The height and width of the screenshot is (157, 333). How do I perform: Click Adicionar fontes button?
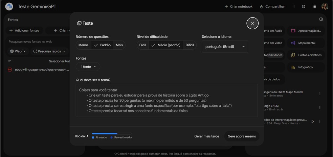pyautogui.click(x=24, y=30)
